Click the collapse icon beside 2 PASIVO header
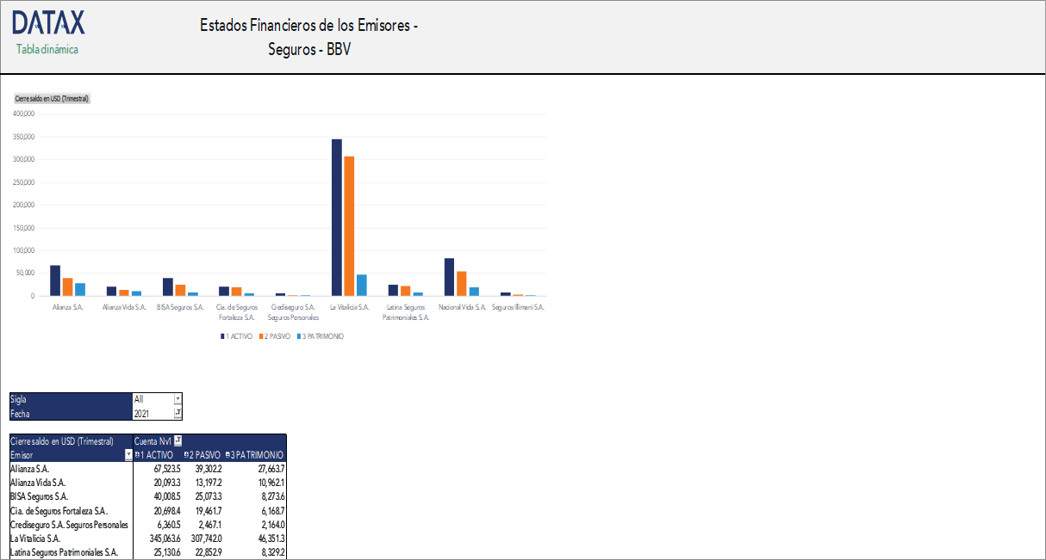The height and width of the screenshot is (560, 1046). (186, 455)
